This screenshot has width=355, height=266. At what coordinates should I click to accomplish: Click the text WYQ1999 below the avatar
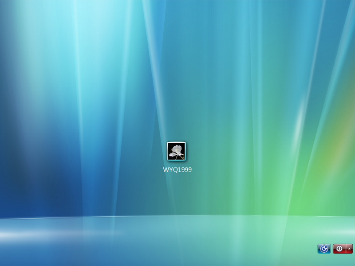pyautogui.click(x=177, y=170)
